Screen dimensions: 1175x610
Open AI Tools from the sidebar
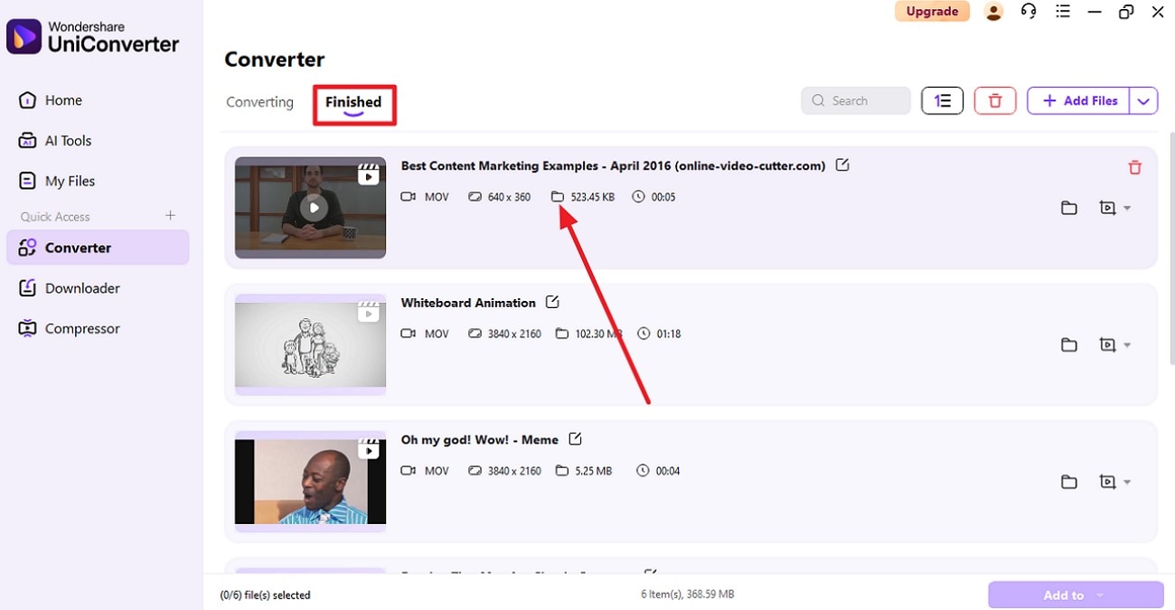point(68,140)
